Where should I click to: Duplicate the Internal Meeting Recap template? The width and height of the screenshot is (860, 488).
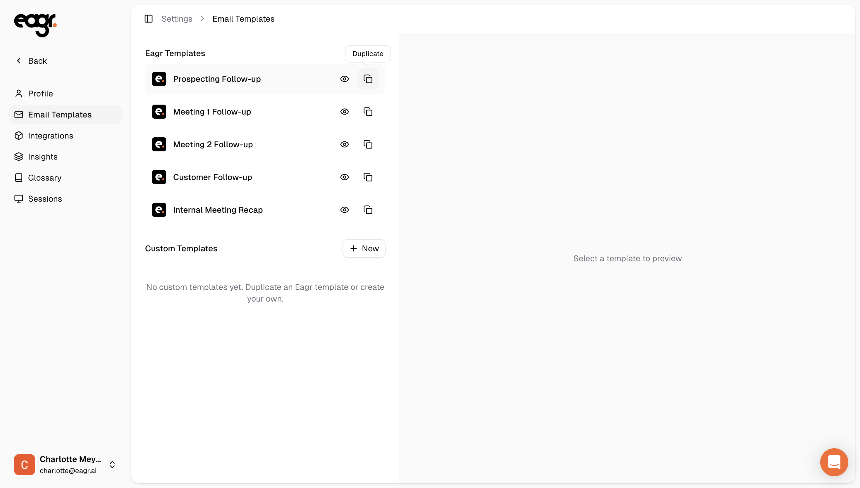coord(368,210)
